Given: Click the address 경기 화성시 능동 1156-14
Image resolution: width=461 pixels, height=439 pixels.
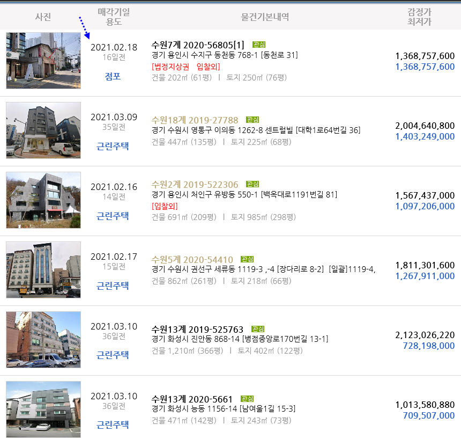Looking at the screenshot, I should [195, 409].
